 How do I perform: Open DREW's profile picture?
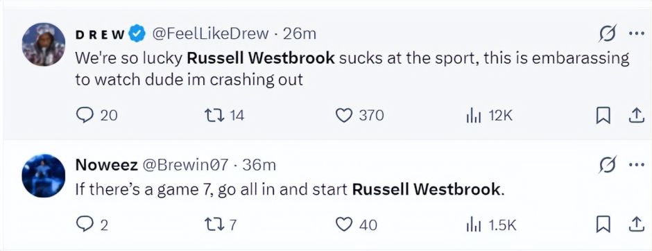pos(43,44)
